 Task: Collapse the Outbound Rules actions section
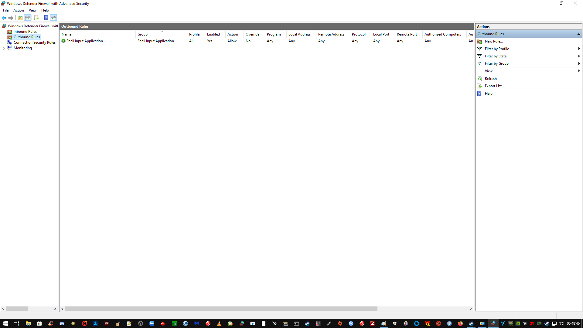579,34
